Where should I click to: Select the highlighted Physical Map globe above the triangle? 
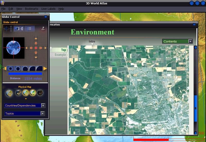point(26,93)
